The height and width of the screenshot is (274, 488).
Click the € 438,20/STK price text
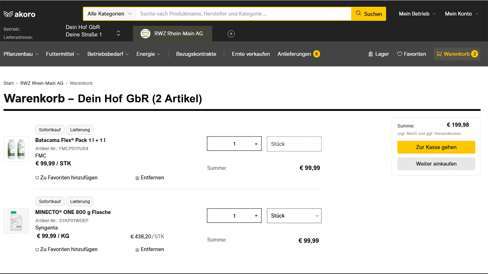click(147, 236)
